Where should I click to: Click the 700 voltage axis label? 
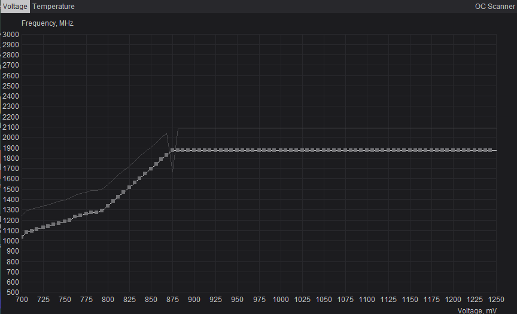[22, 300]
